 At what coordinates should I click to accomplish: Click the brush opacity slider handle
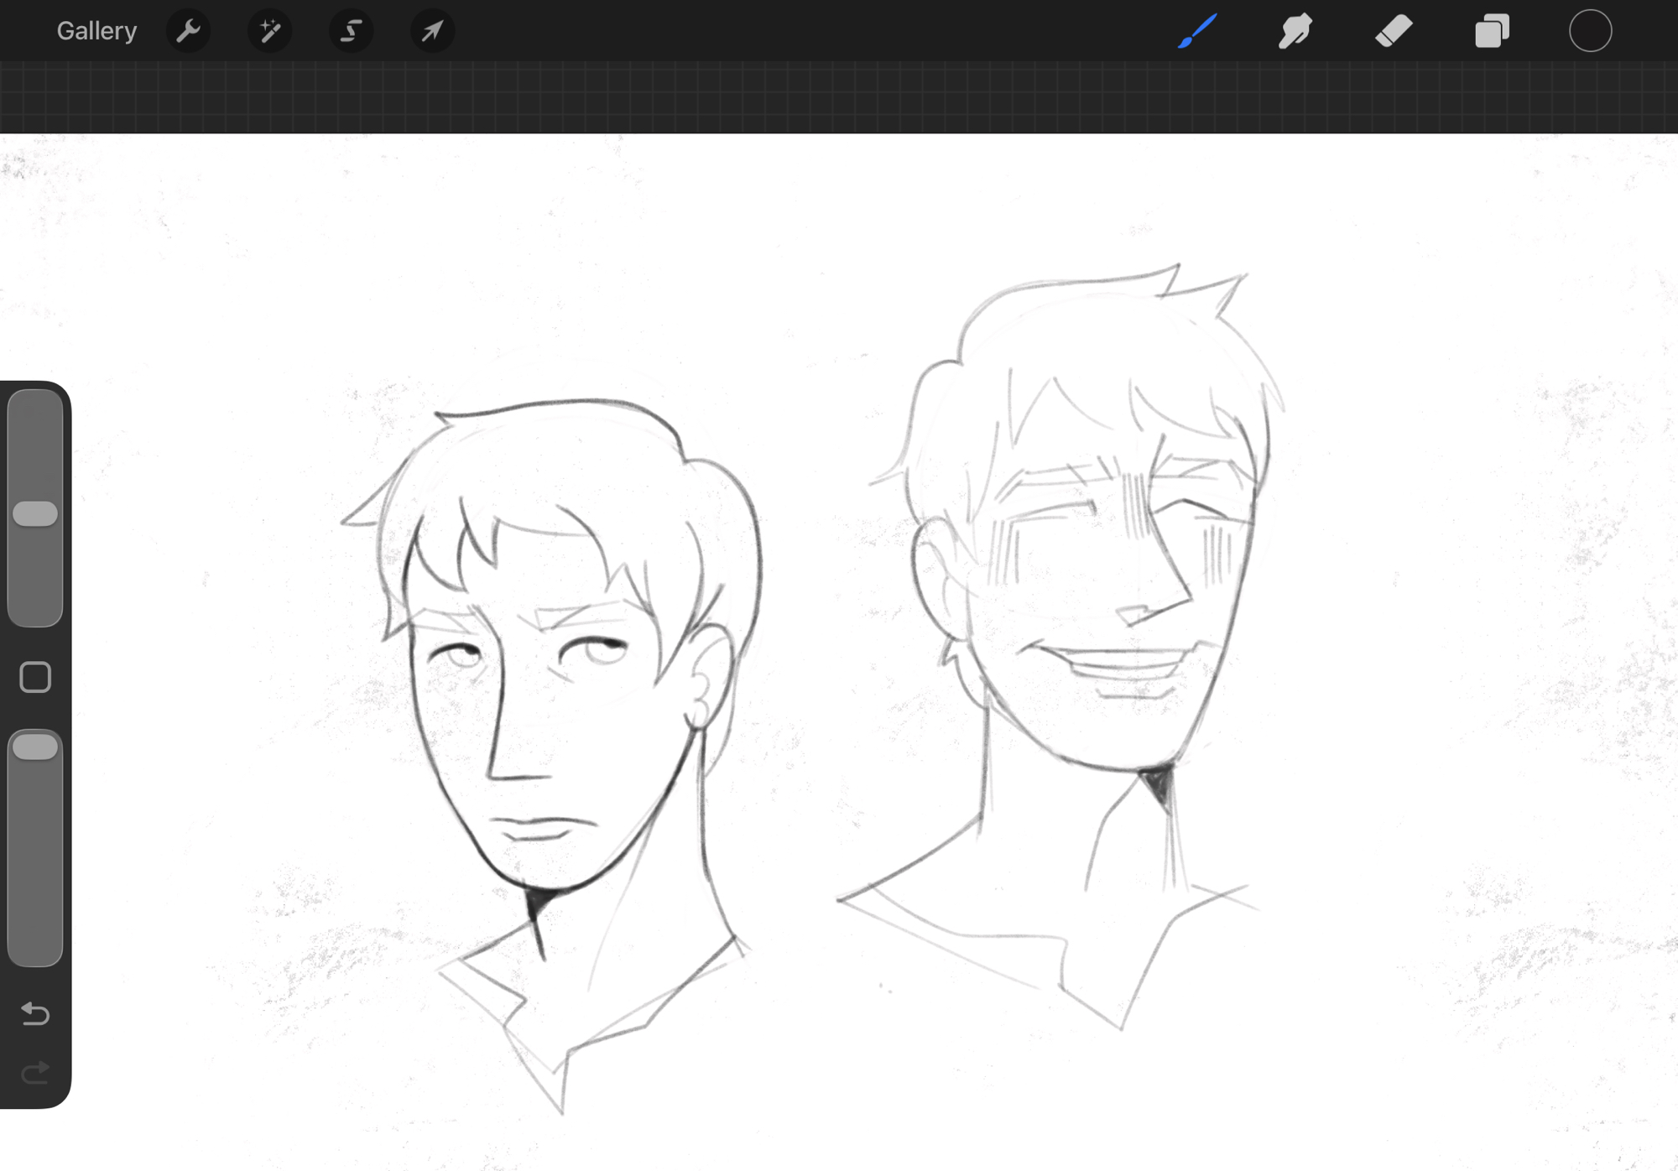tap(35, 747)
